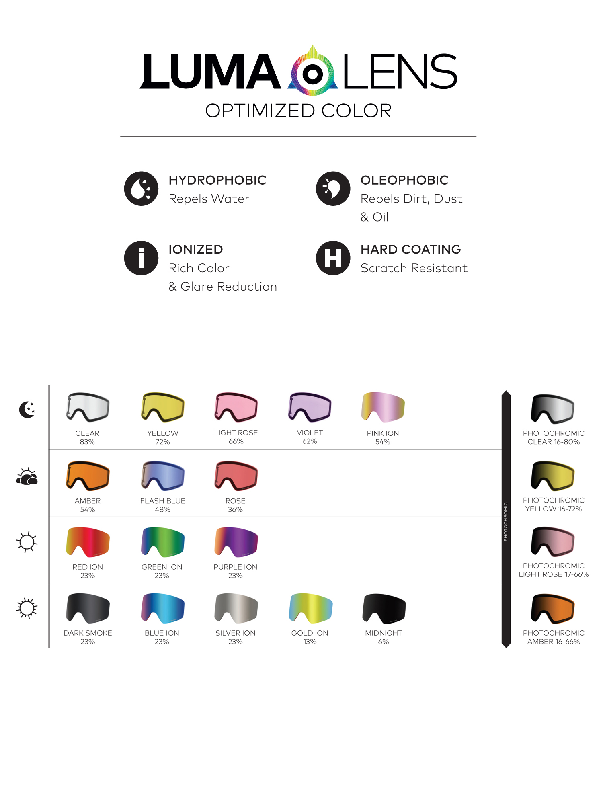Choose the Pink Ion 54% lens
Viewport: 603px width, 804px height.
pos(383,407)
